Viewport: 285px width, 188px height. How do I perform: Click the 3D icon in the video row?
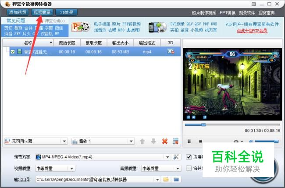click(171, 51)
